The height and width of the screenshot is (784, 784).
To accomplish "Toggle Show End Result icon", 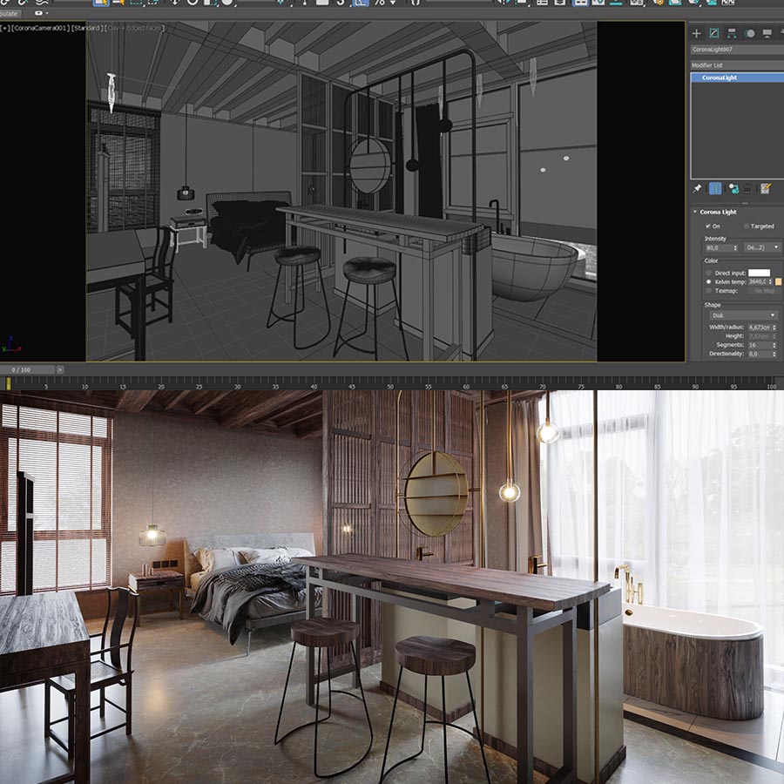I will [x=715, y=188].
